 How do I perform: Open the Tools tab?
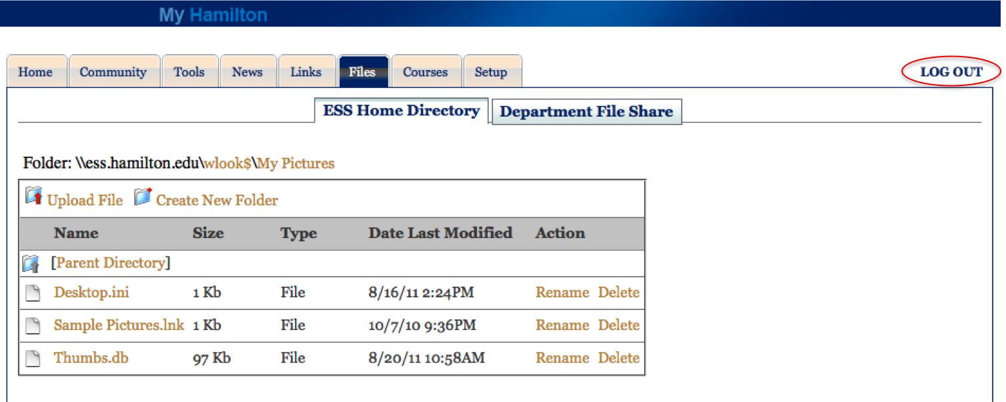(x=189, y=72)
